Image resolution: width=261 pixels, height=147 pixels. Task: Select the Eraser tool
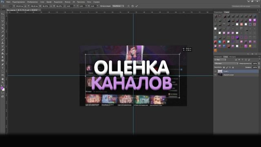pyautogui.click(x=2, y=50)
